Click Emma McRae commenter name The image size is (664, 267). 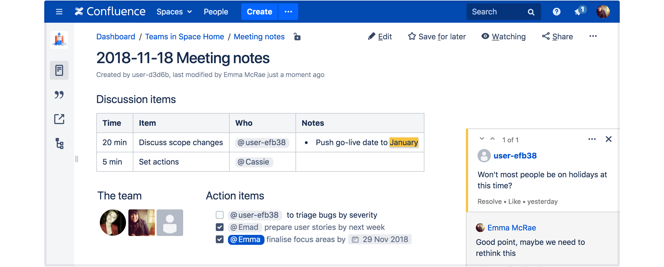pyautogui.click(x=512, y=228)
